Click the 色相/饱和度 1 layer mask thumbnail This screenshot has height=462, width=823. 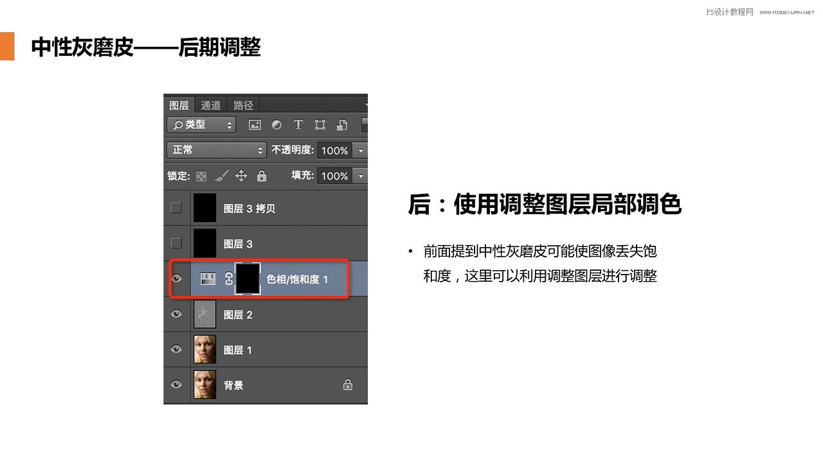(248, 277)
